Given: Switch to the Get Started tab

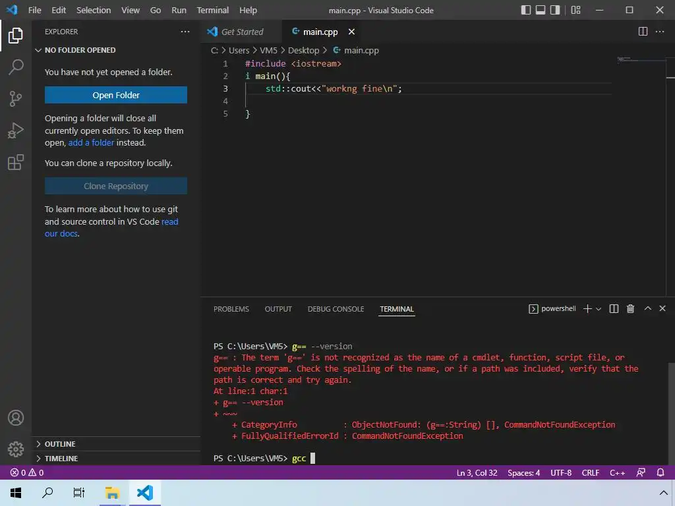Looking at the screenshot, I should click(x=241, y=32).
